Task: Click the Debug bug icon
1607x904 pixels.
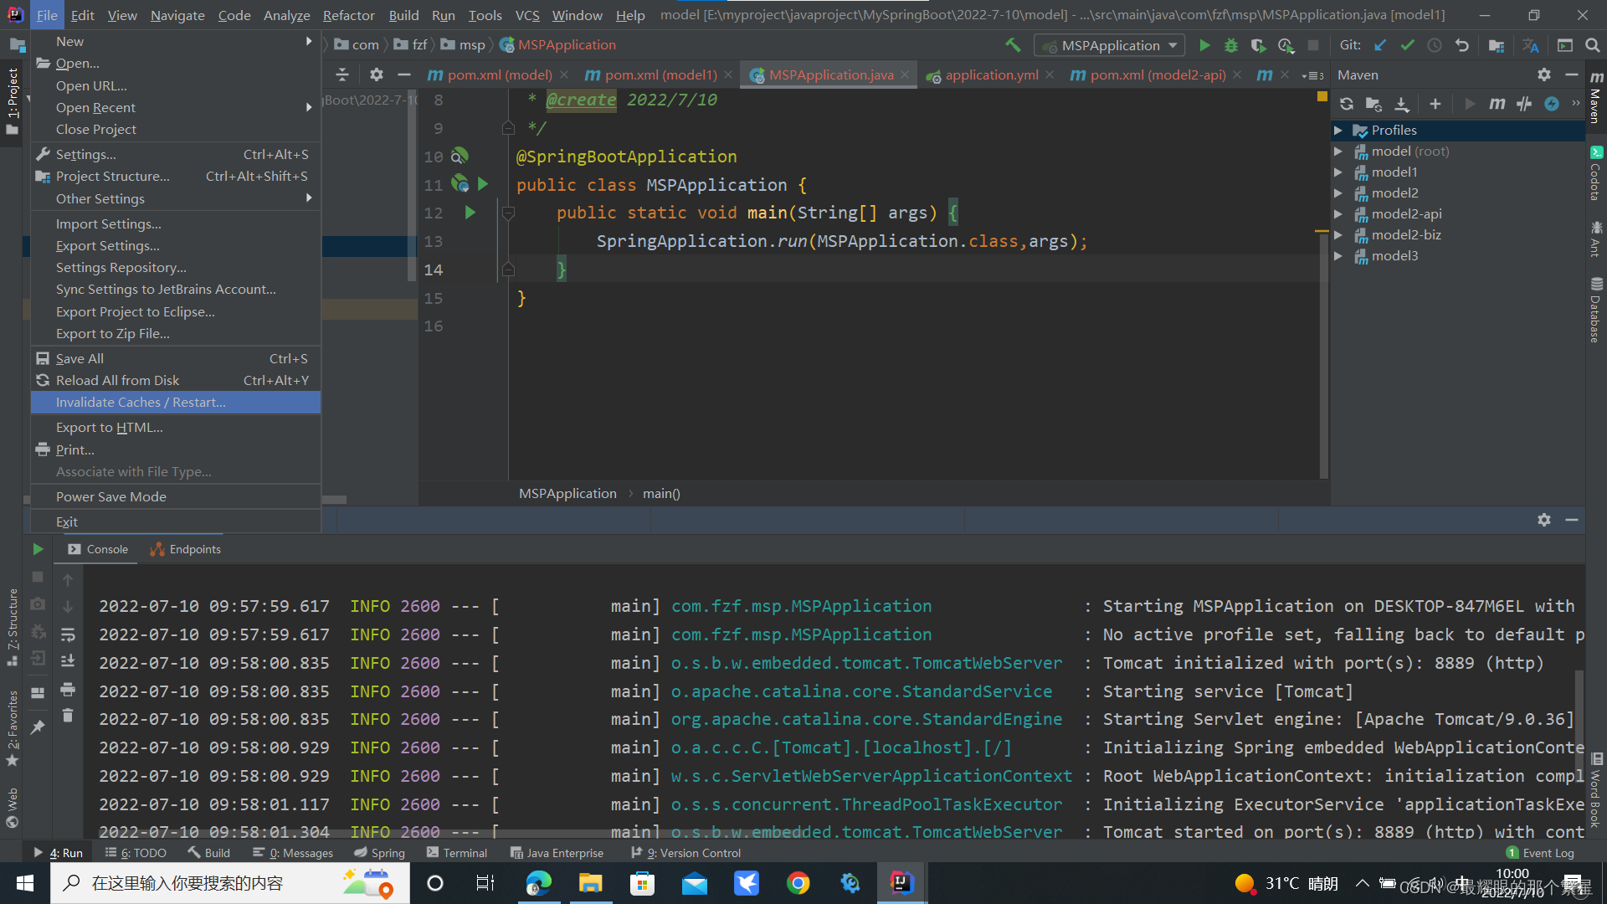Action: point(1231,45)
